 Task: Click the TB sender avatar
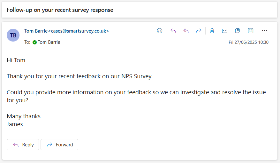click(x=13, y=35)
